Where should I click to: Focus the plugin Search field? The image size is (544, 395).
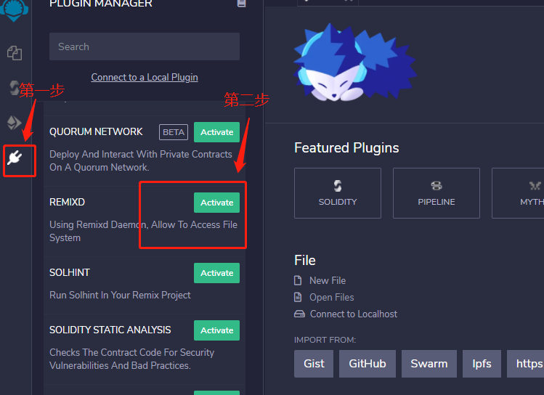[145, 46]
